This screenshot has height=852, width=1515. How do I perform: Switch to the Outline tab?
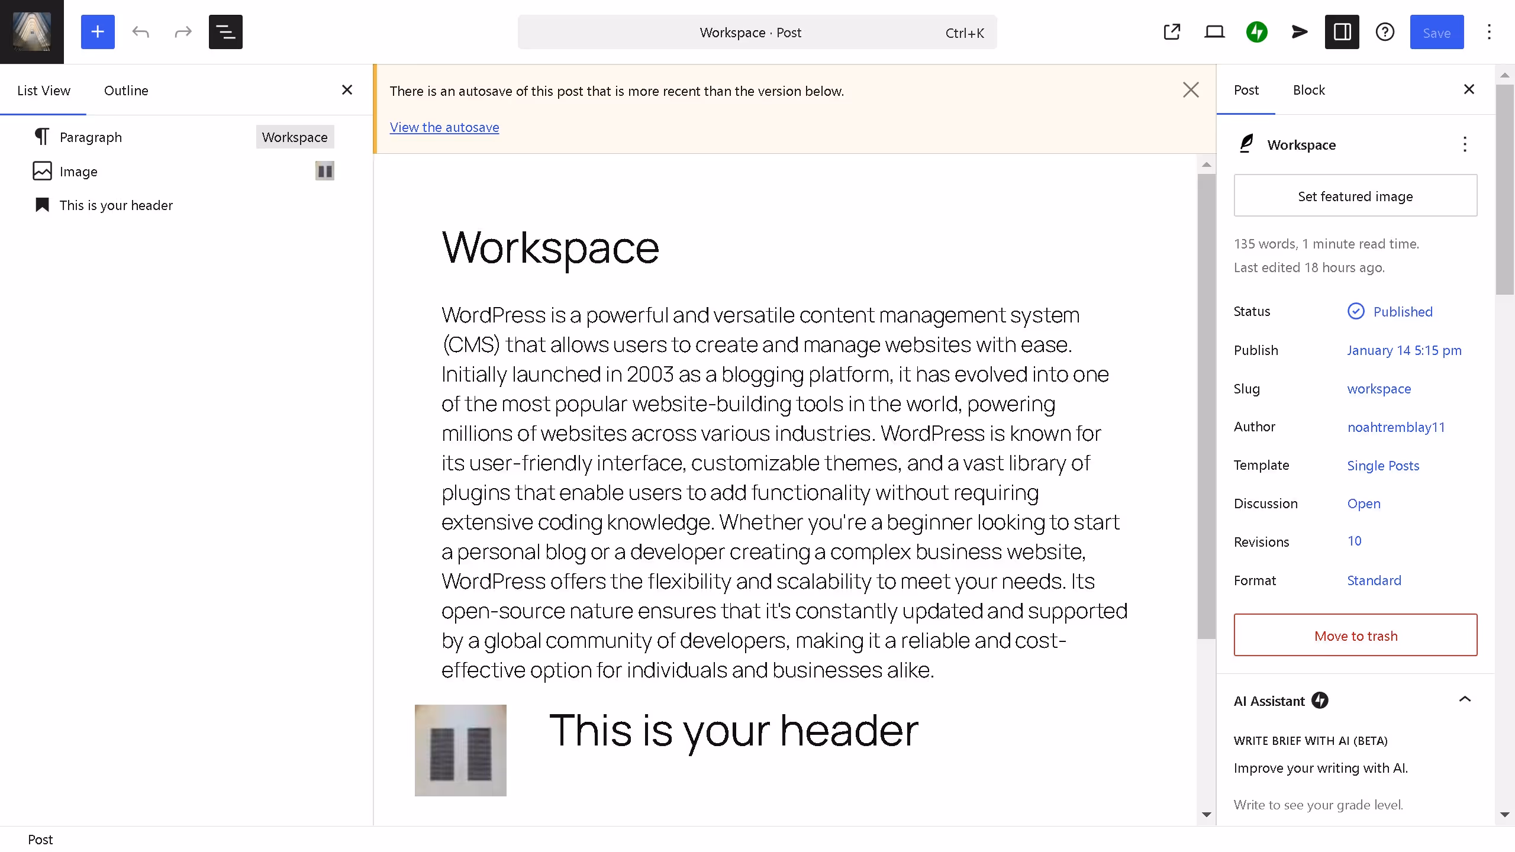tap(126, 90)
